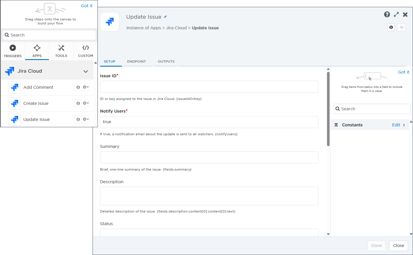This screenshot has width=413, height=255.
Task: Switch to the Outputs tab
Action: coord(166,61)
